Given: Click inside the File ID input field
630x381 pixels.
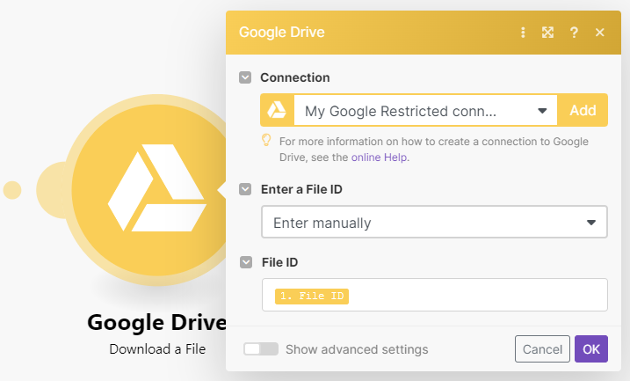Looking at the screenshot, I should tap(474, 295).
